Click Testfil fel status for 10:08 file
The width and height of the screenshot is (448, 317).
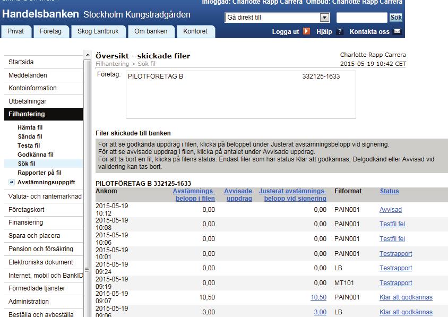coord(392,224)
